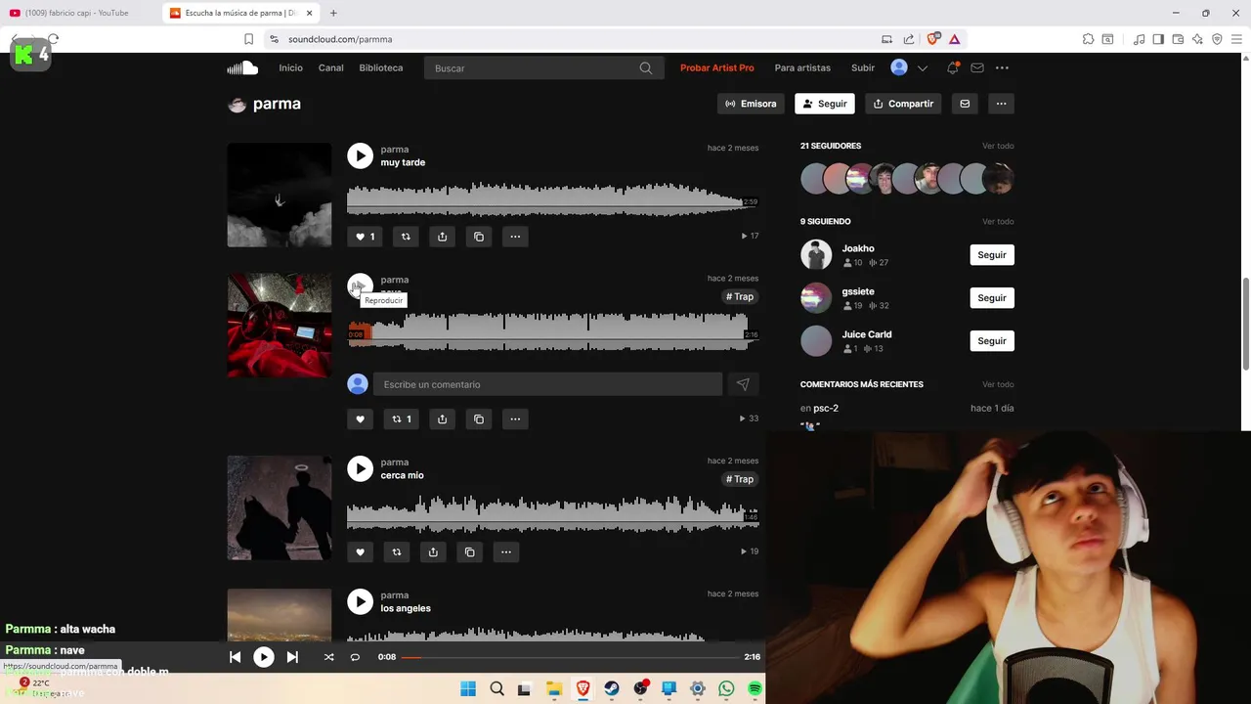
Task: Share the track muy tarde
Action: [442, 236]
